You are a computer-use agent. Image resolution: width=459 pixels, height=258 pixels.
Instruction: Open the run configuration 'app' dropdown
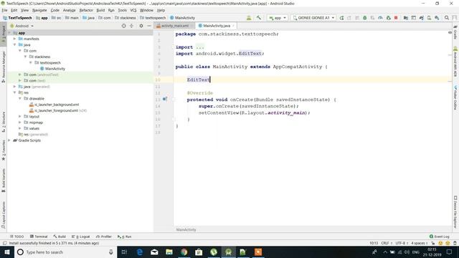278,18
